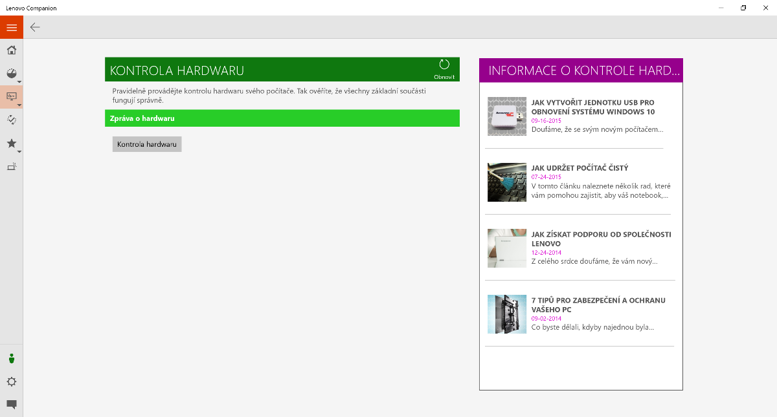This screenshot has width=777, height=417.
Task: Expand the star icon submenu arrow
Action: pos(19,152)
